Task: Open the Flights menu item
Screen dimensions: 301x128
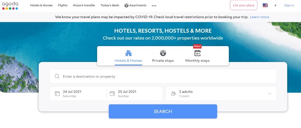Action: [x=63, y=5]
